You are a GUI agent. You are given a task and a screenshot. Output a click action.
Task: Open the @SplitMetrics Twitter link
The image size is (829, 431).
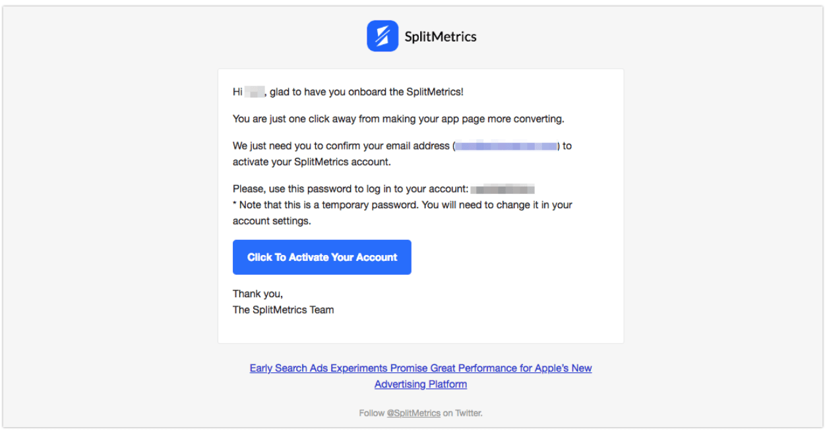[x=414, y=413]
